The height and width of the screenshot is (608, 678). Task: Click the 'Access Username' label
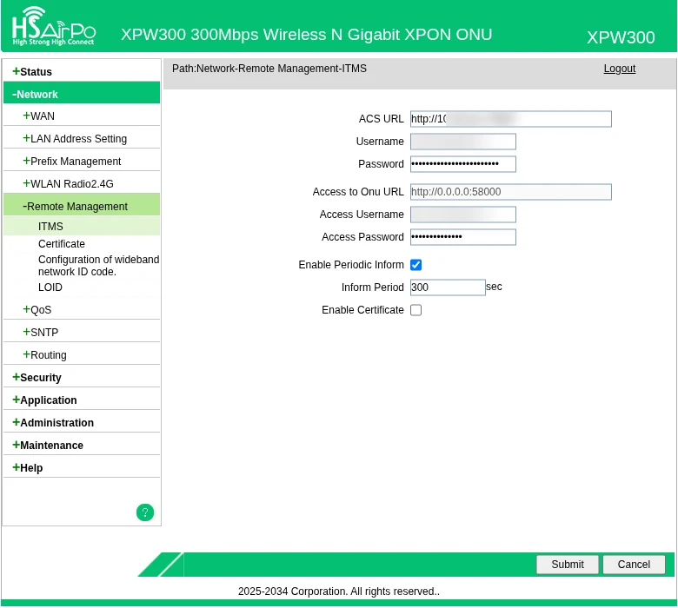pyautogui.click(x=362, y=215)
